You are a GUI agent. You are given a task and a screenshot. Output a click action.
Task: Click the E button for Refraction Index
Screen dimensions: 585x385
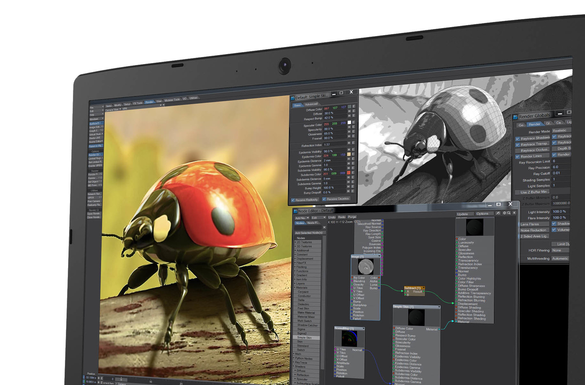coord(353,143)
